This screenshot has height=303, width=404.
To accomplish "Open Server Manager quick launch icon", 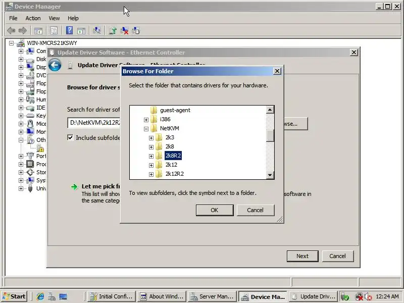I will [x=52, y=296].
